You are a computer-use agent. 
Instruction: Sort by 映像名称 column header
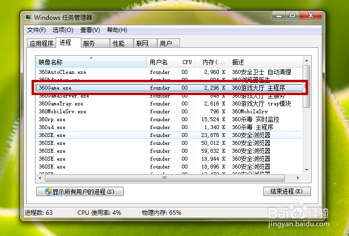pyautogui.click(x=91, y=62)
